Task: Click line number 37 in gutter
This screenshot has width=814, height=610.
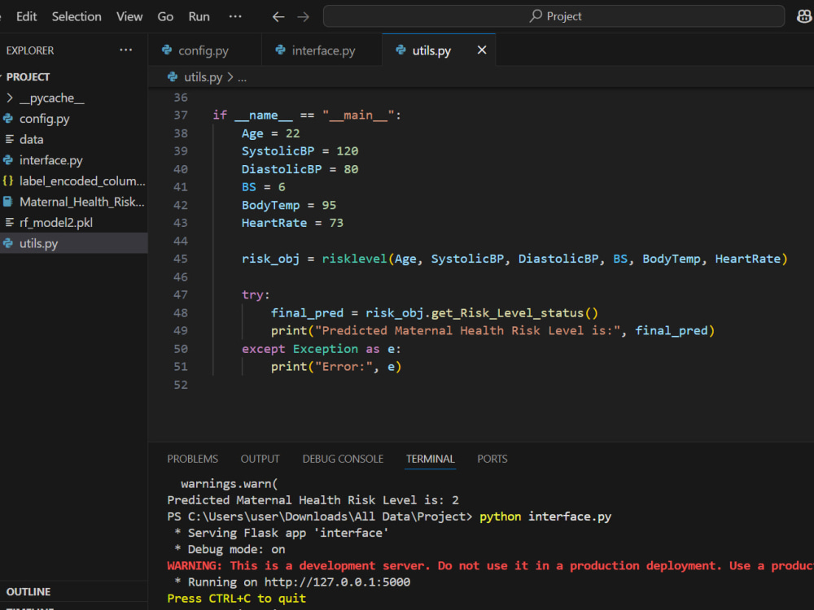Action: (x=181, y=115)
